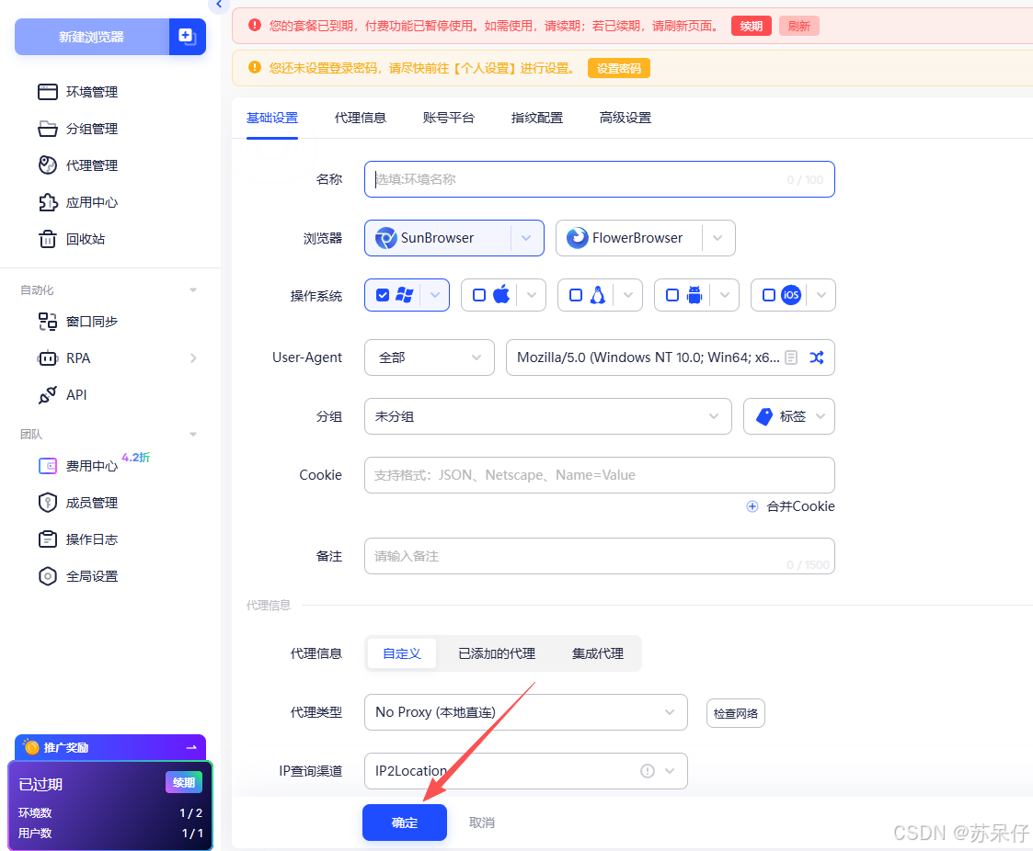Expand SunBrowser version dropdown arrow
1033x851 pixels.
click(526, 238)
